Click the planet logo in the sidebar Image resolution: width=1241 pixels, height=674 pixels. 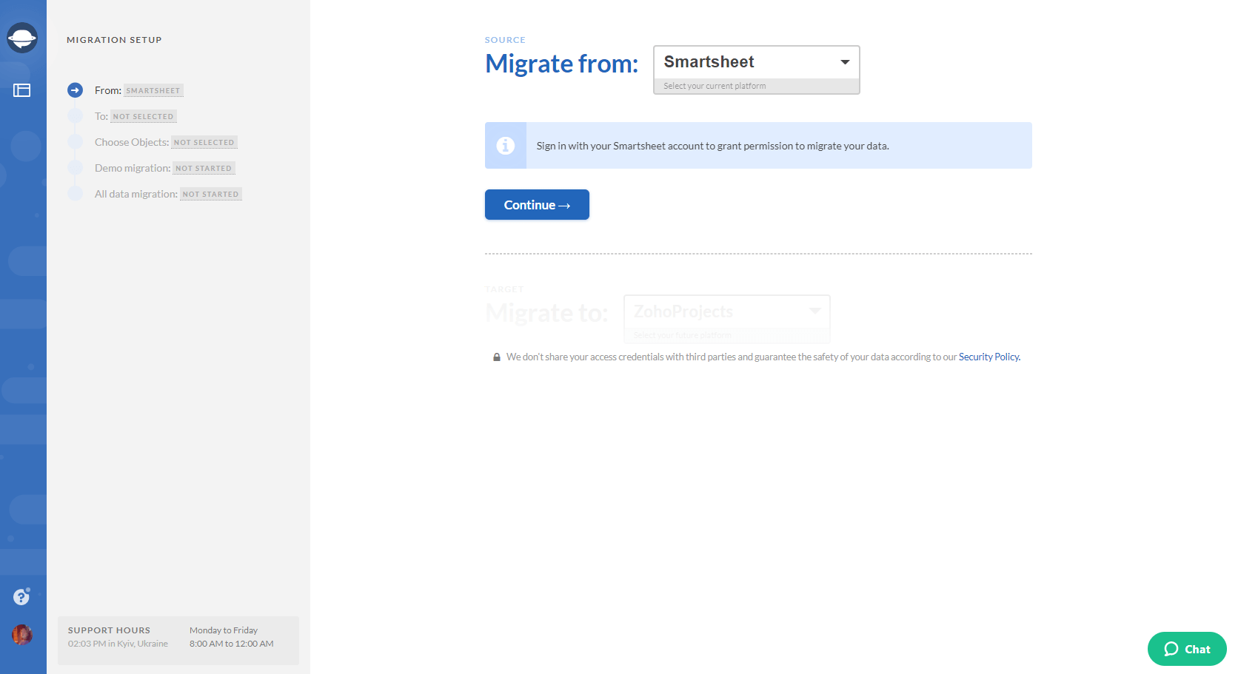[x=22, y=37]
